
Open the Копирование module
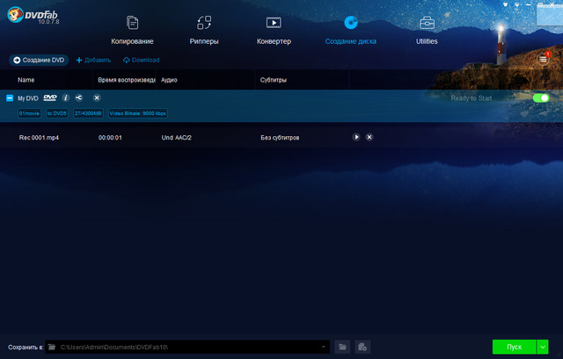coord(132,31)
